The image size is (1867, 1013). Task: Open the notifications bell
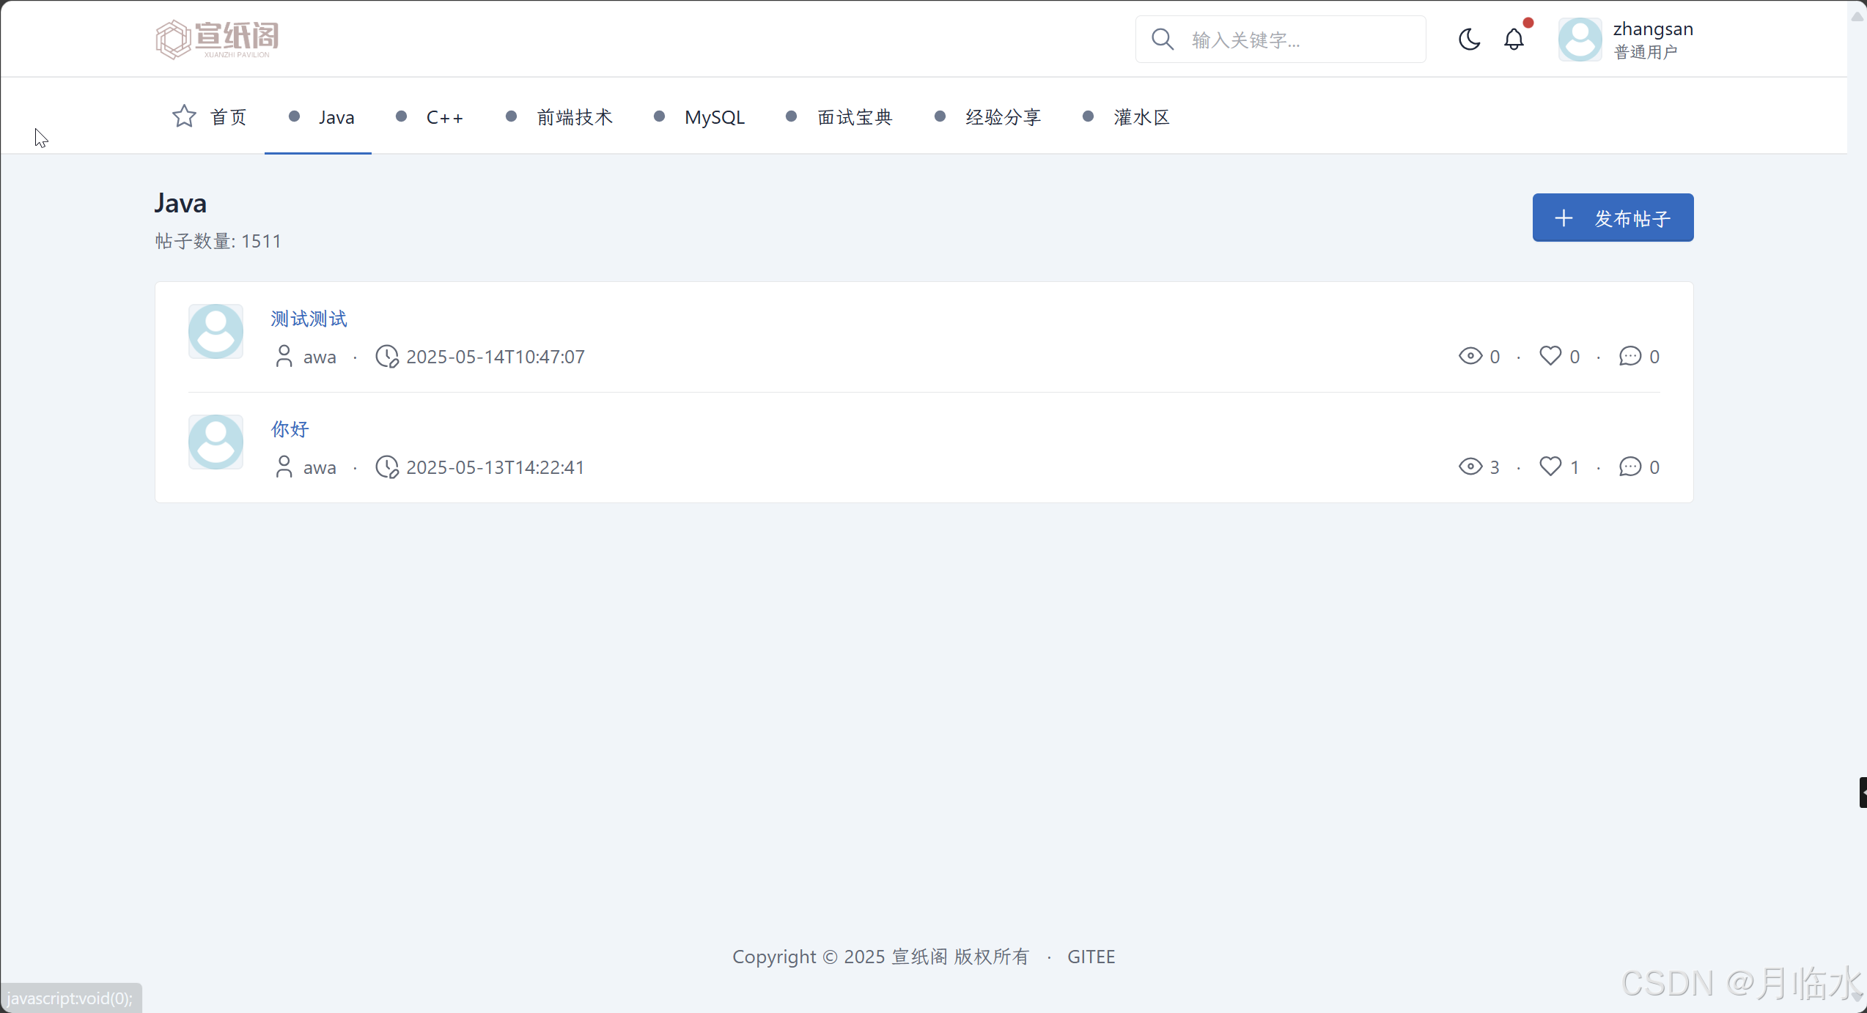(x=1514, y=39)
